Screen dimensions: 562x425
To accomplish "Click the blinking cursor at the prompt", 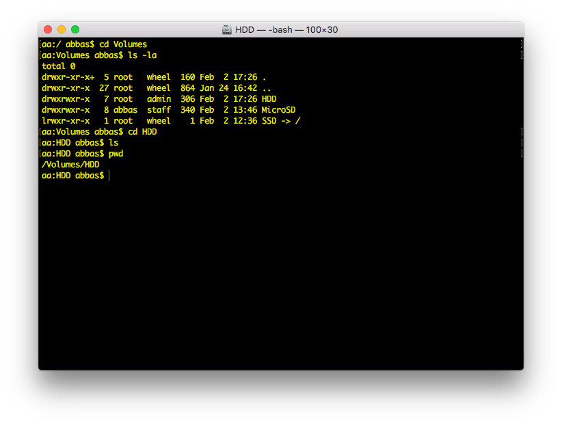I will 109,175.
